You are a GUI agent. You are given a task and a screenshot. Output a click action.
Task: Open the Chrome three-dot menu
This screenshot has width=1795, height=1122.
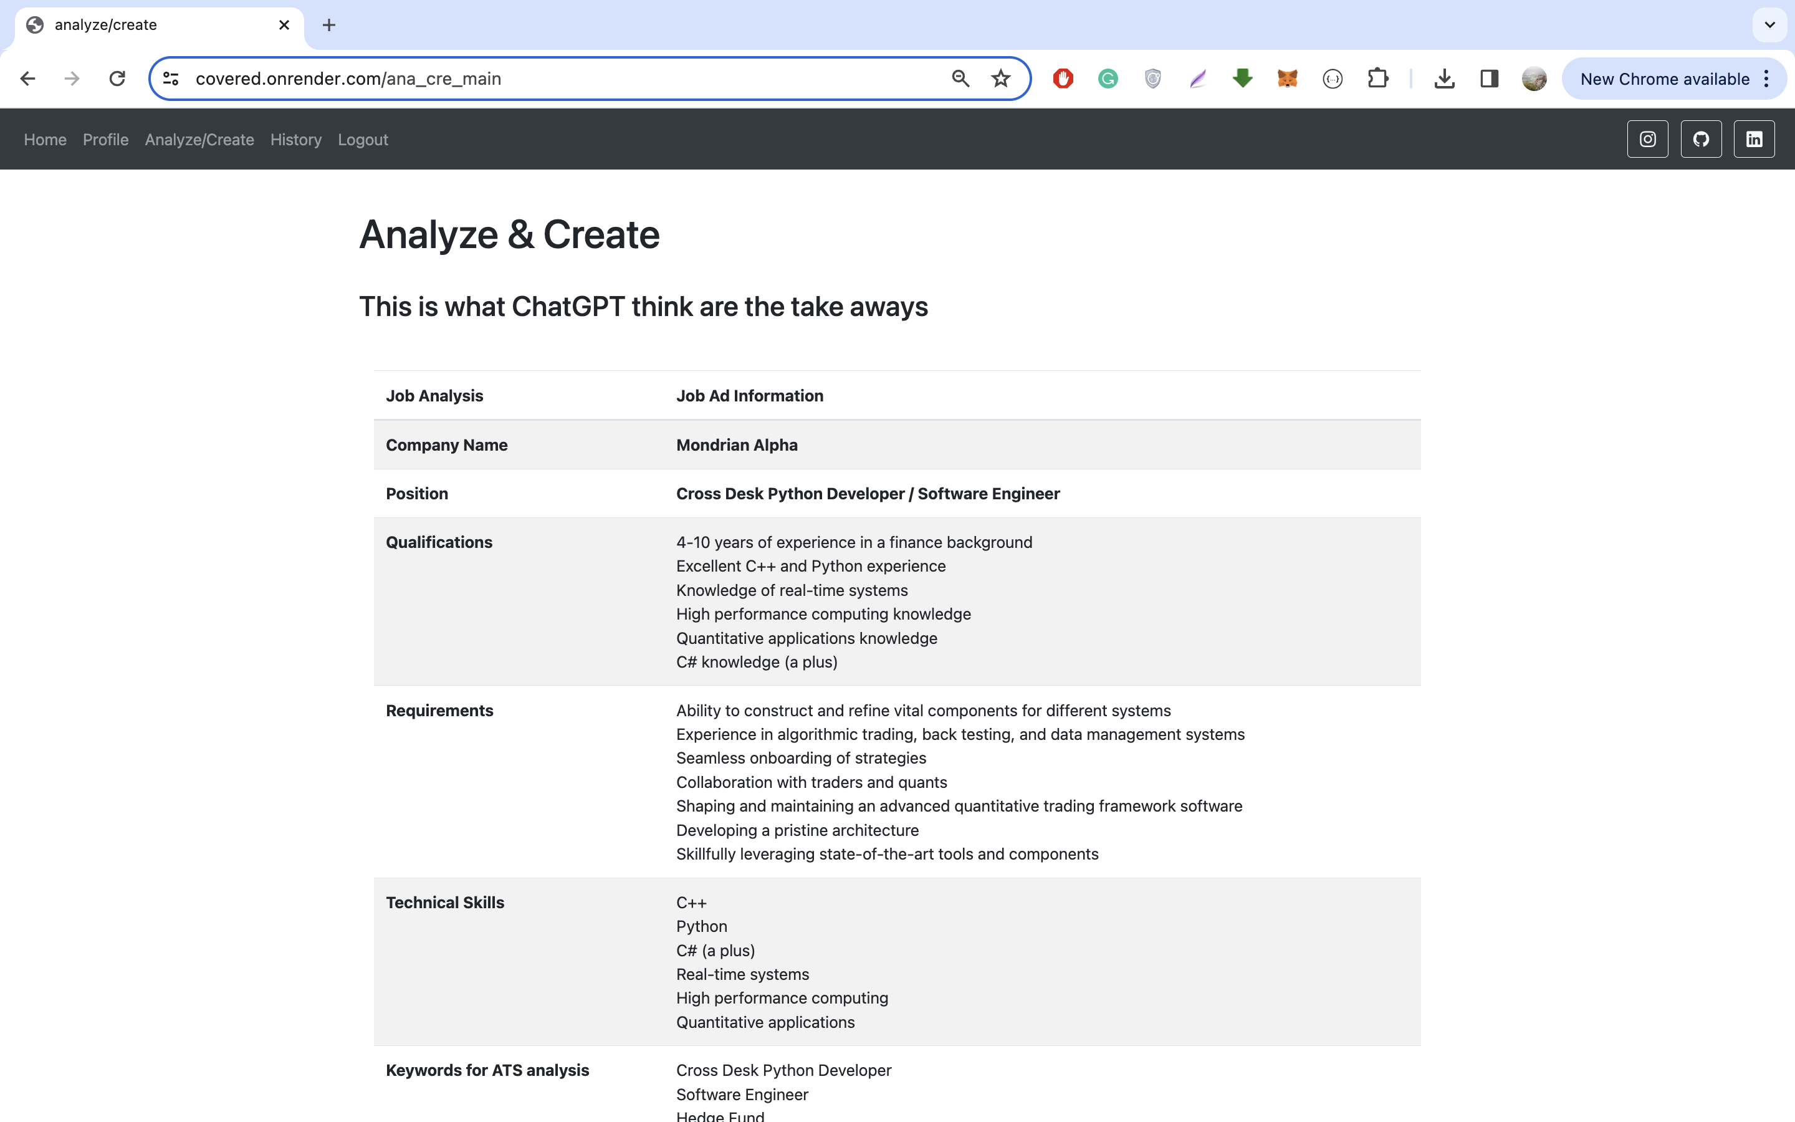coord(1766,79)
